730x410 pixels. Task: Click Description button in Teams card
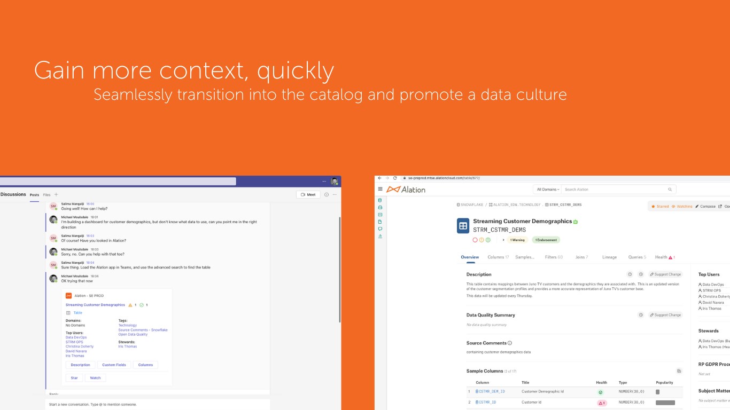tap(81, 365)
